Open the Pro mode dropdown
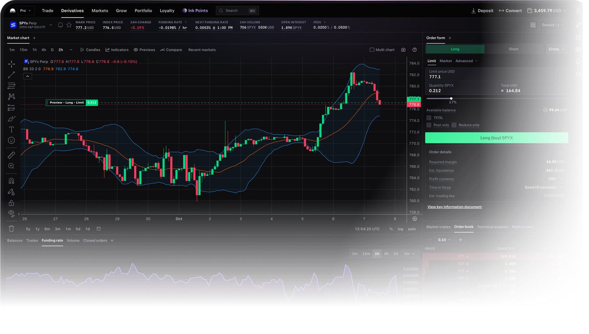 26,11
